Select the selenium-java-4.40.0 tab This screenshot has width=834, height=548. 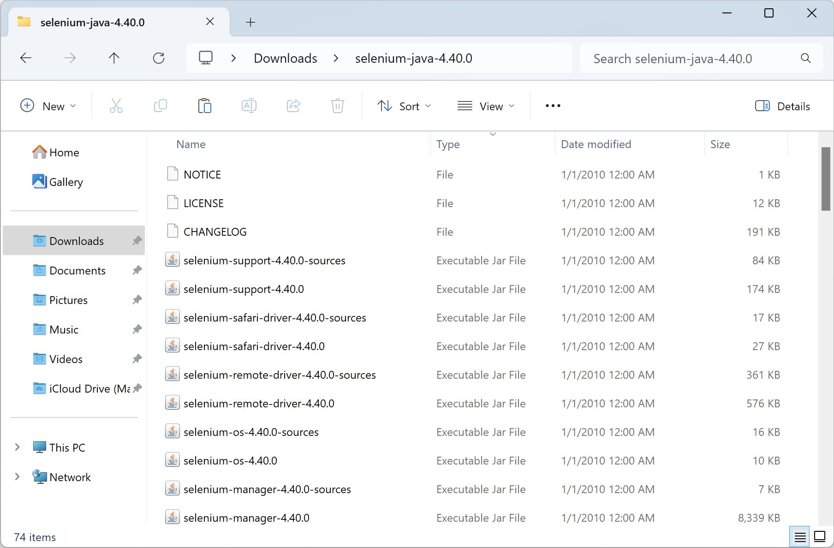(x=92, y=22)
